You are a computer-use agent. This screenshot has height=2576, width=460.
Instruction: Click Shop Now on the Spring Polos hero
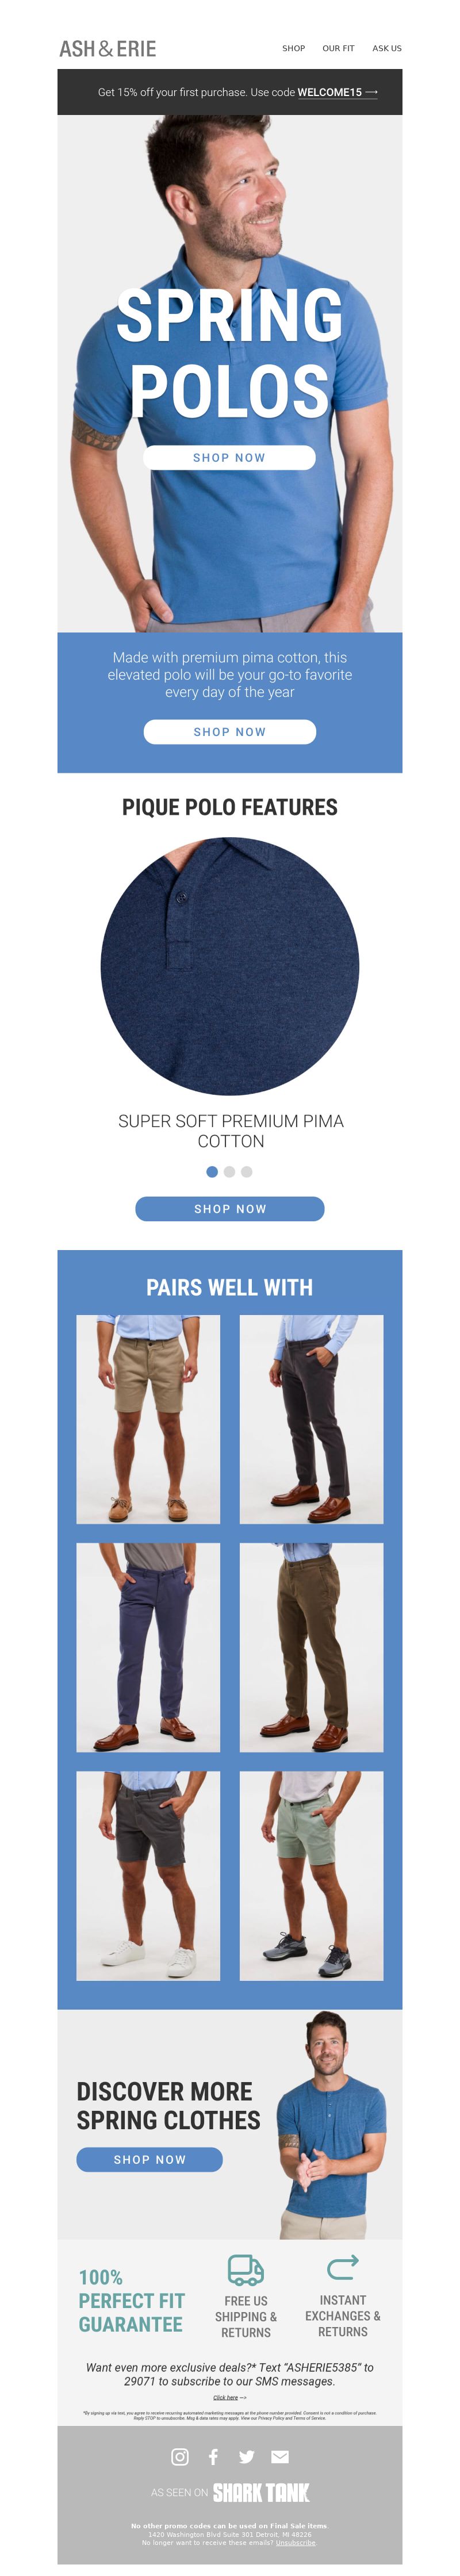tap(230, 457)
